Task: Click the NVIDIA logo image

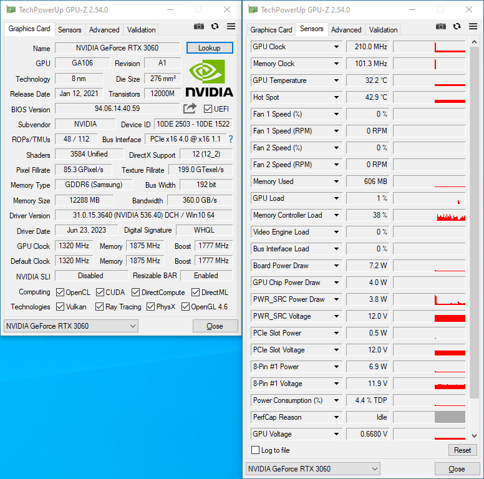Action: (210, 79)
